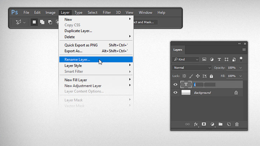
Task: Click the Fill 100% value field
Action: pyautogui.click(x=232, y=76)
